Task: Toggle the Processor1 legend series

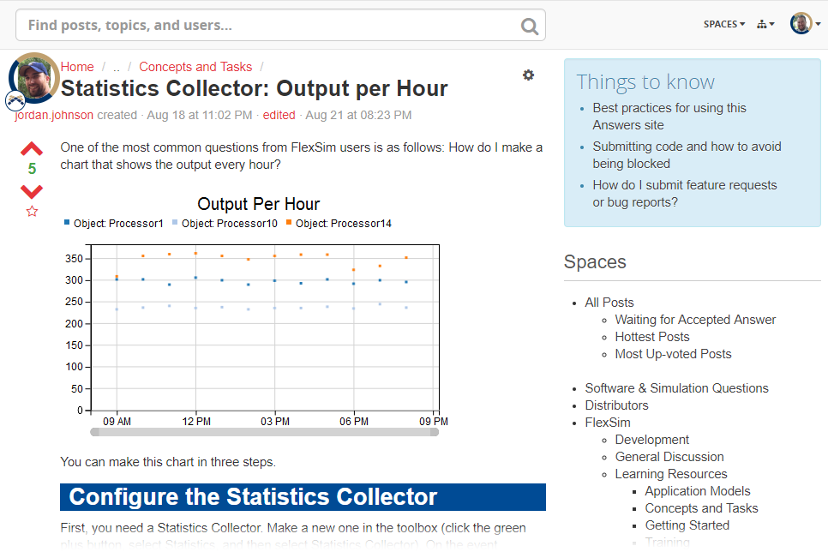Action: coord(113,224)
